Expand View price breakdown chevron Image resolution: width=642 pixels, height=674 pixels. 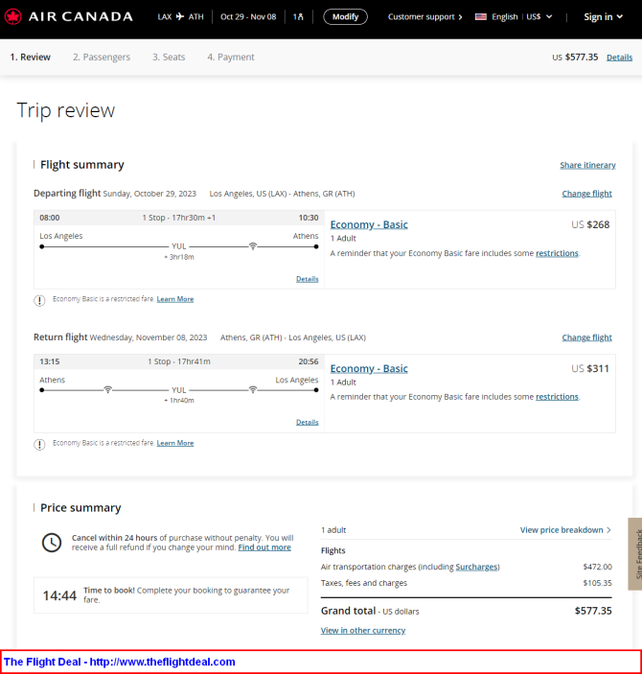608,530
